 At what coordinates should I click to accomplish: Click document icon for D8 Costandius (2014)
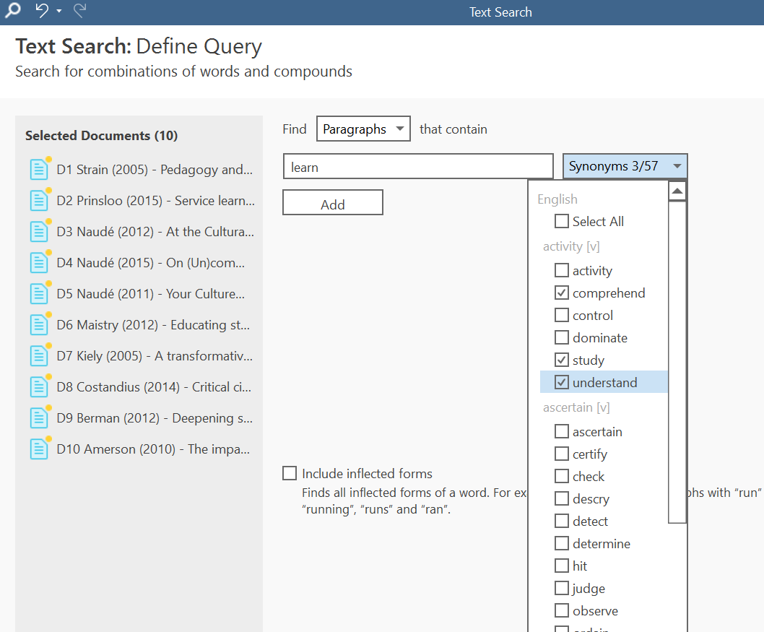tap(39, 387)
